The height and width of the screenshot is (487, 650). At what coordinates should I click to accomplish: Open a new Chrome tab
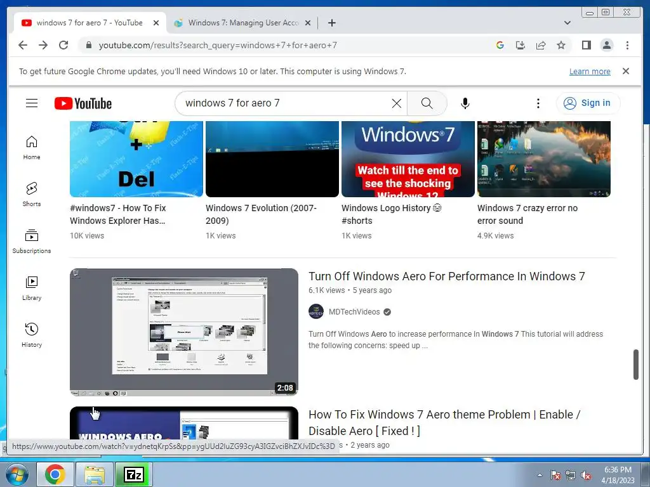(332, 23)
